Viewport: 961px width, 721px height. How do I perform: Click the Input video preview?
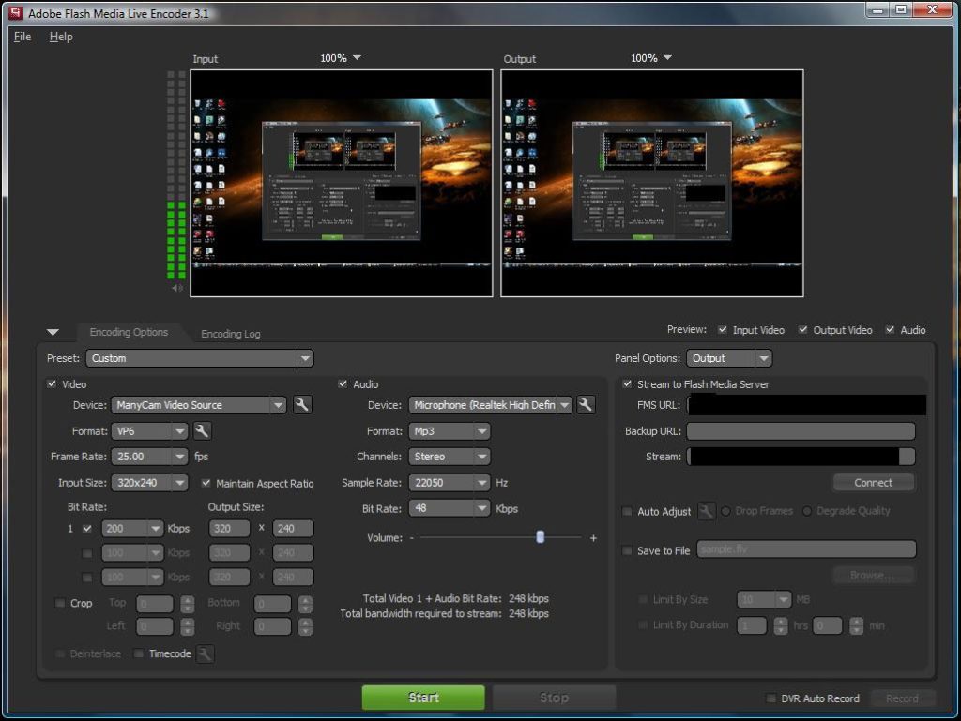pos(342,183)
